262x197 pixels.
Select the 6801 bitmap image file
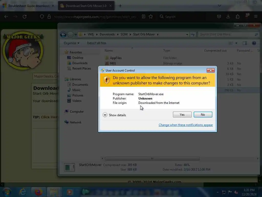[180, 63]
